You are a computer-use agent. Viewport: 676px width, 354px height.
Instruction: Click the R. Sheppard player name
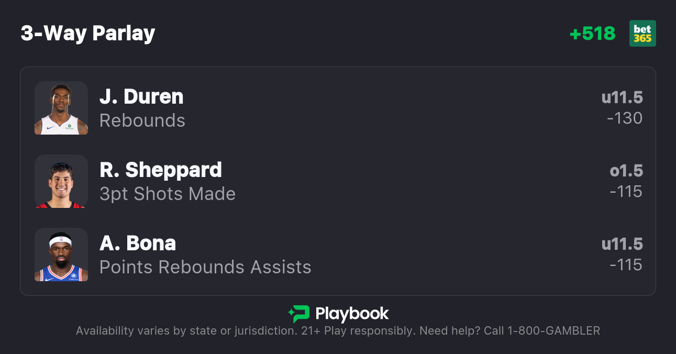click(x=161, y=170)
